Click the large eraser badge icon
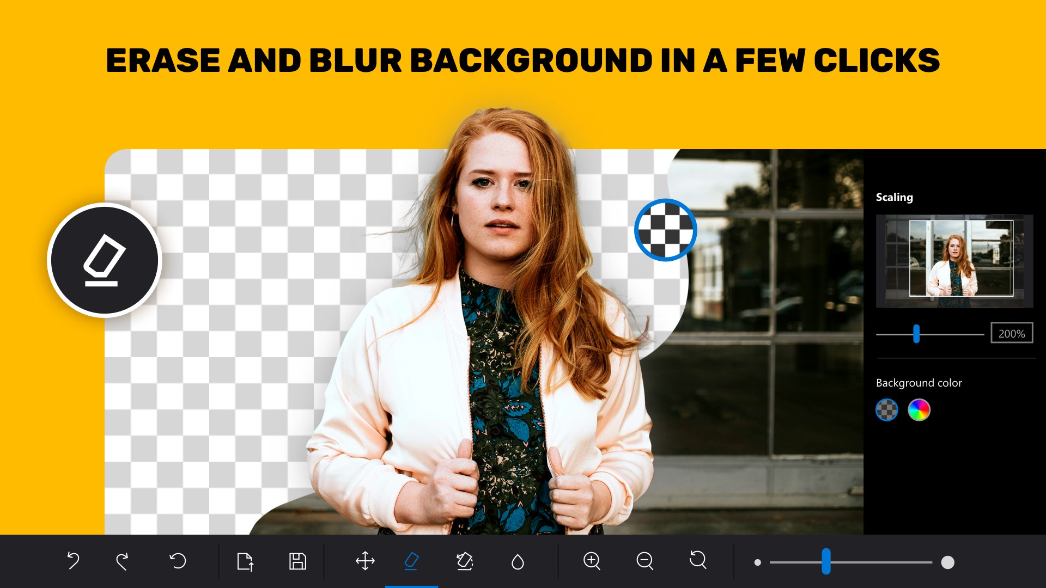Screen dimensions: 1046x588 pyautogui.click(x=104, y=260)
